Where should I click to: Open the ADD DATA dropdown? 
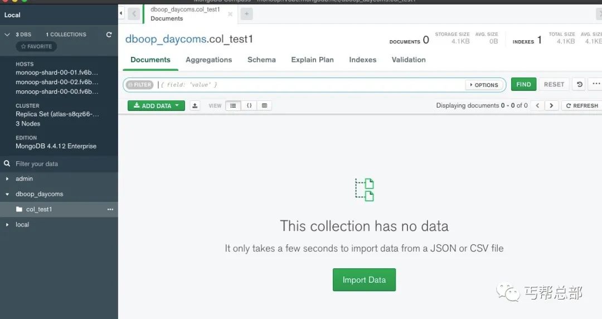pos(156,106)
